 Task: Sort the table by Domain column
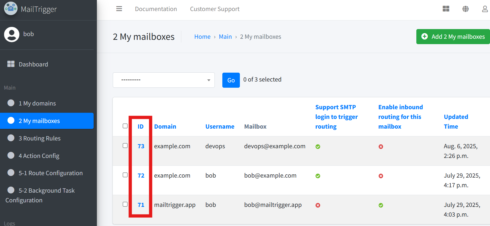pos(165,126)
